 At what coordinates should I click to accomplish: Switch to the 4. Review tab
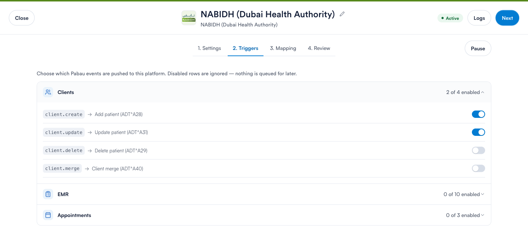[319, 48]
